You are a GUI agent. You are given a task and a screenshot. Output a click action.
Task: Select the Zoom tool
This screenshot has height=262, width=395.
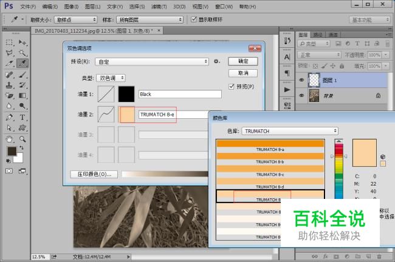pyautogui.click(x=22, y=139)
